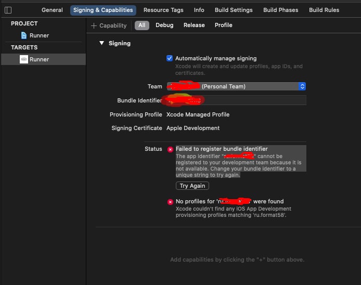This screenshot has width=361, height=285.
Task: Uncheck Automatically manage signing
Action: [170, 58]
